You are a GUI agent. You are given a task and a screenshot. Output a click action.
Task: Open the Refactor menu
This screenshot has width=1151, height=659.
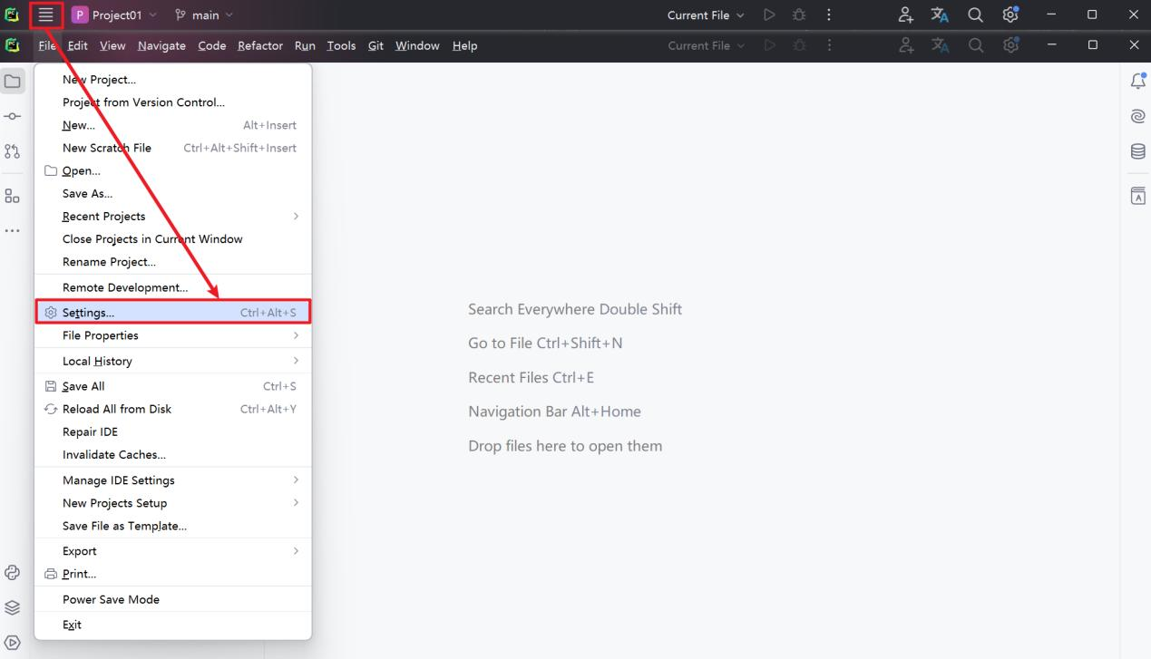[x=260, y=45]
